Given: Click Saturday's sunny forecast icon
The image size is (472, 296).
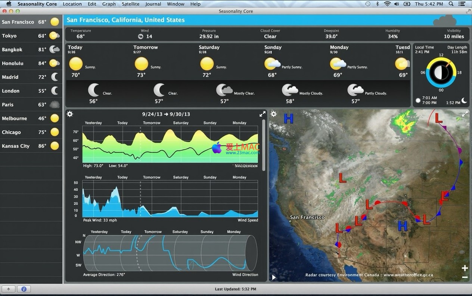Looking at the screenshot, I should coord(207,64).
